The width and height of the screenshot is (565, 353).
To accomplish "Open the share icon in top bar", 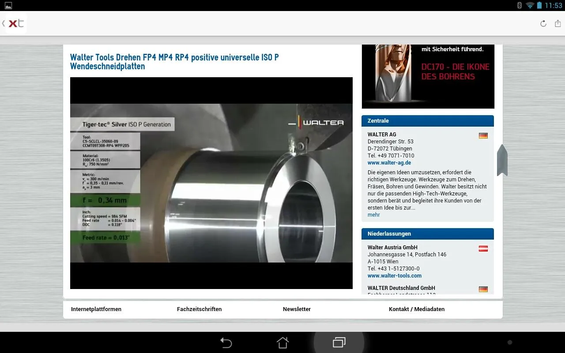I will click(x=557, y=23).
